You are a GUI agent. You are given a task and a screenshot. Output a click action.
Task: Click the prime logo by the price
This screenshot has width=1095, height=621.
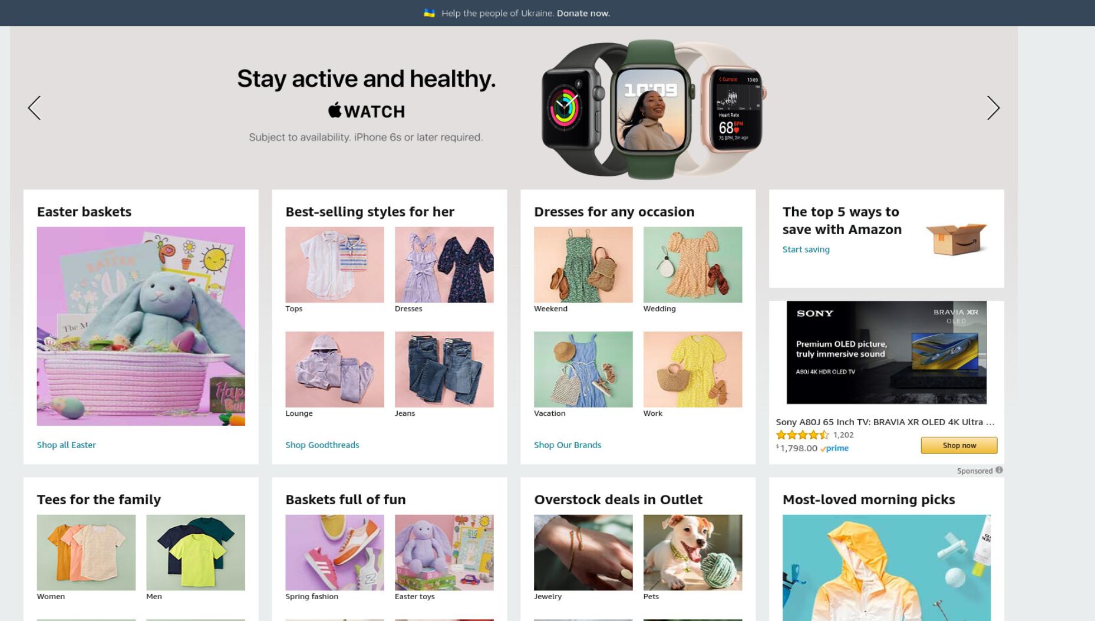[835, 448]
